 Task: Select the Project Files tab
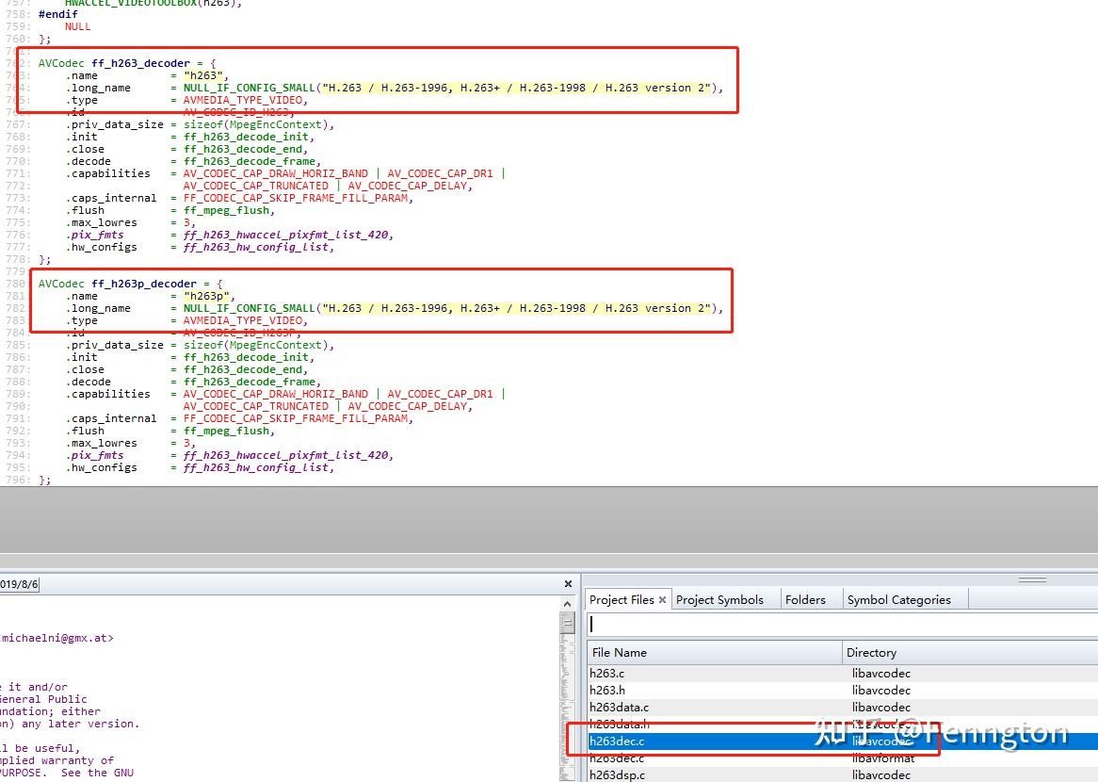coord(622,600)
